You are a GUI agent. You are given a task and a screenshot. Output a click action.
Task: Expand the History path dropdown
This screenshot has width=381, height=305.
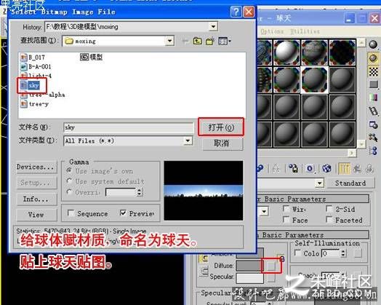(x=213, y=26)
